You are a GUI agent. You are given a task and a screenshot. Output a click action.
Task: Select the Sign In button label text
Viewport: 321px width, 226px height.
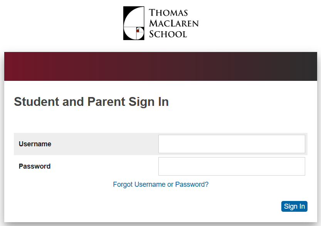[x=294, y=206]
